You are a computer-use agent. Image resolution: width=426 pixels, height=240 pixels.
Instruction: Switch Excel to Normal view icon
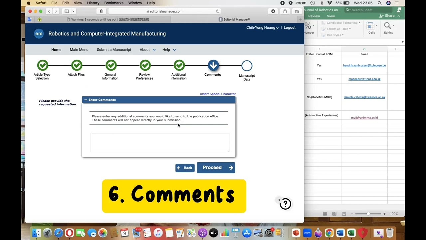(325, 214)
